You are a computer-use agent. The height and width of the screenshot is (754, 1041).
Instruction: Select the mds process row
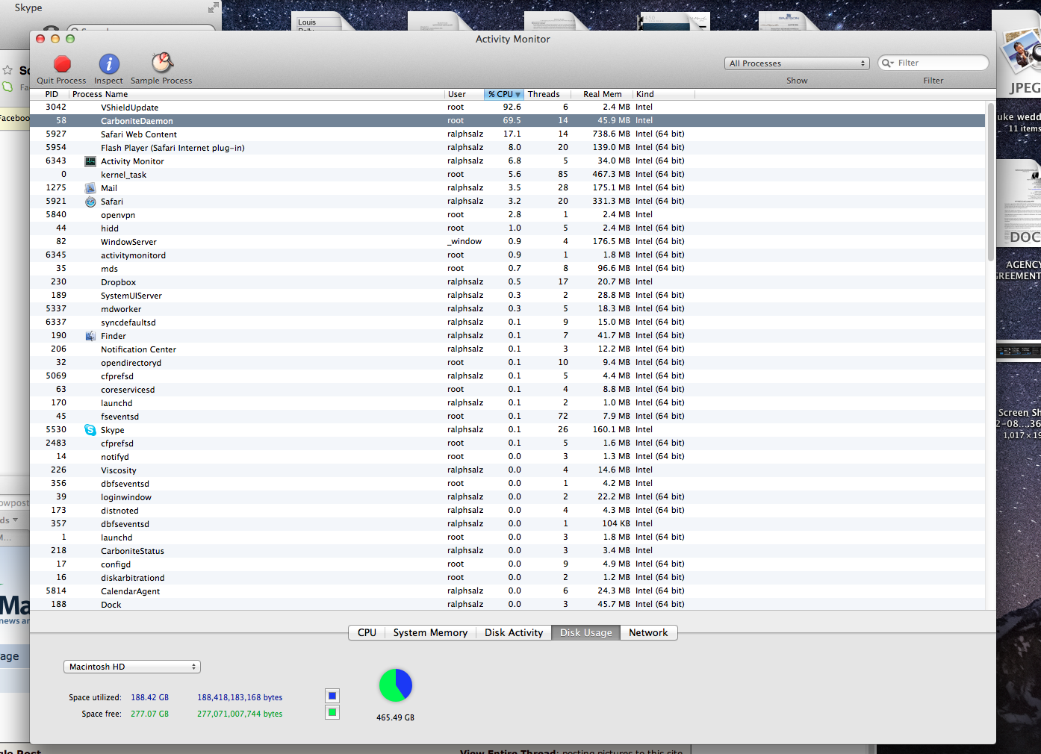pos(508,269)
